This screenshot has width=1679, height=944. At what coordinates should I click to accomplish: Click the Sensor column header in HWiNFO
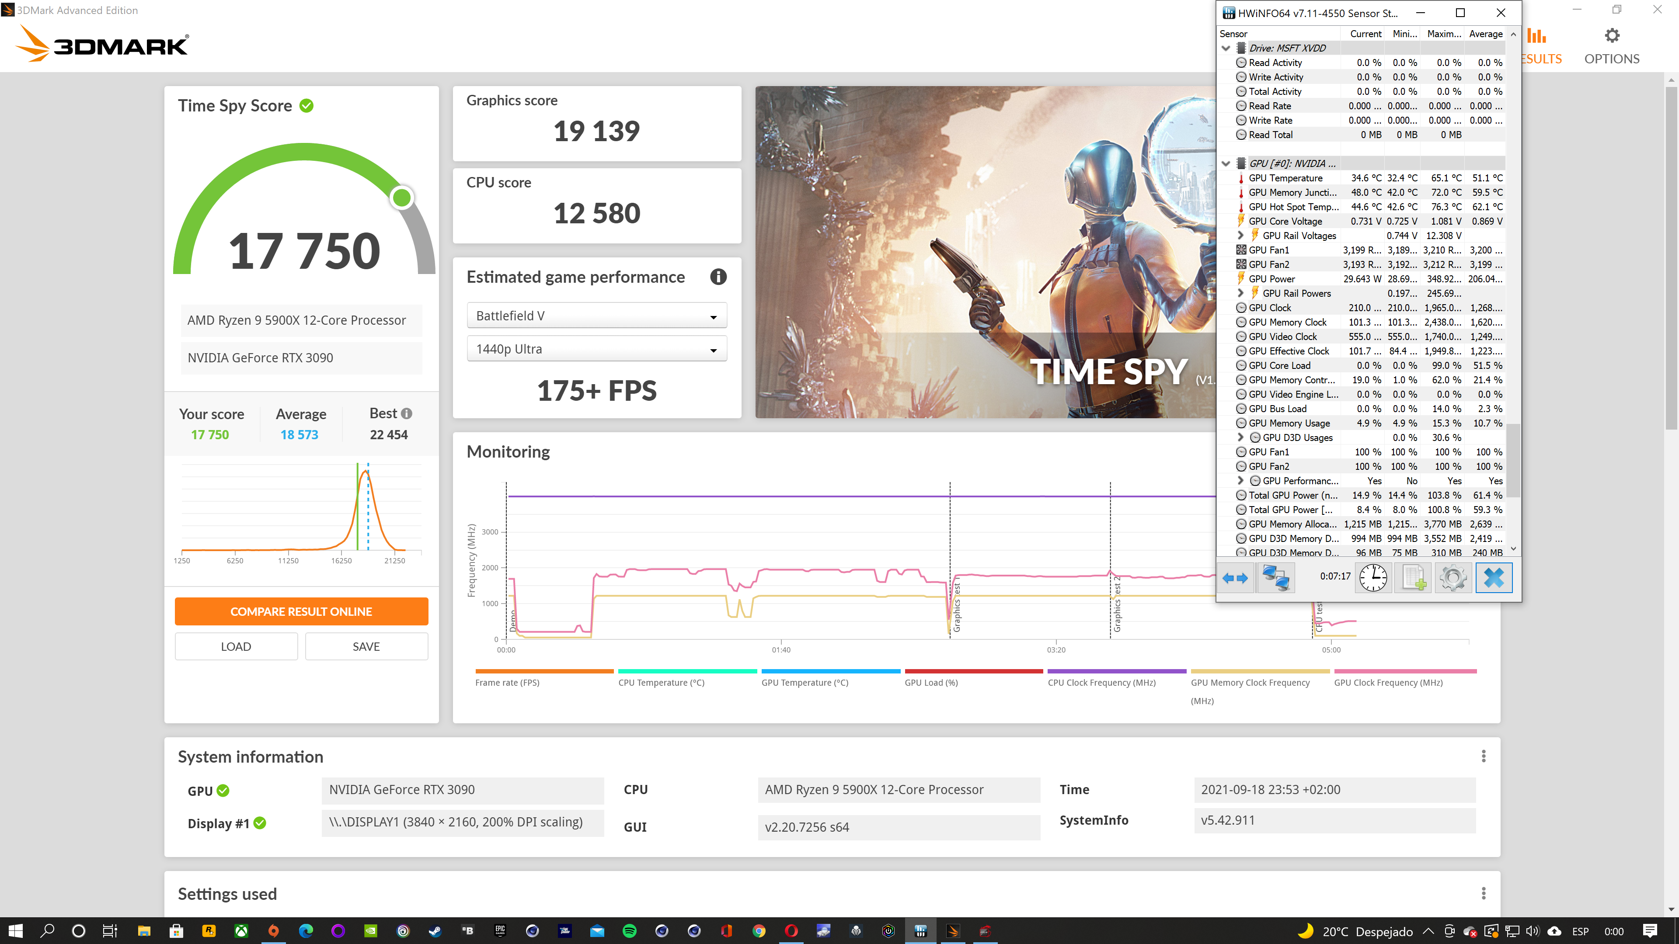click(x=1278, y=34)
